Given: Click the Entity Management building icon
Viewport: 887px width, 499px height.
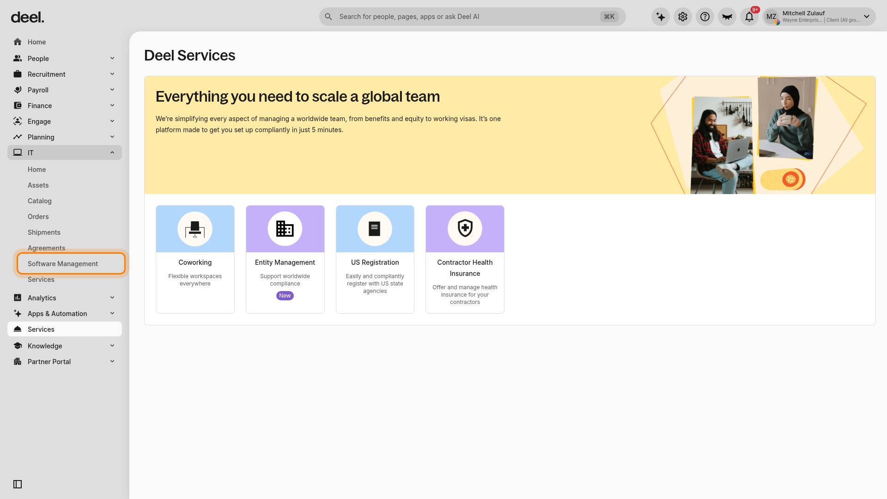Looking at the screenshot, I should (x=285, y=229).
